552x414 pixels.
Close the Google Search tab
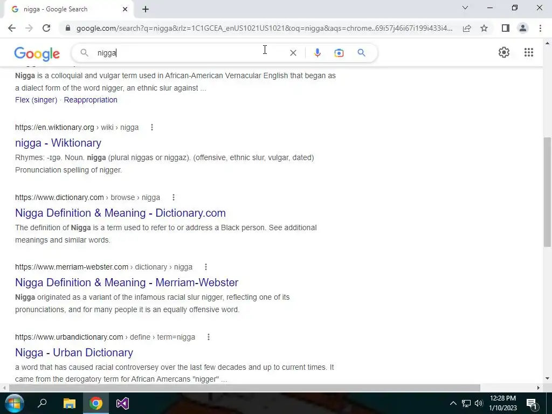coord(125,9)
